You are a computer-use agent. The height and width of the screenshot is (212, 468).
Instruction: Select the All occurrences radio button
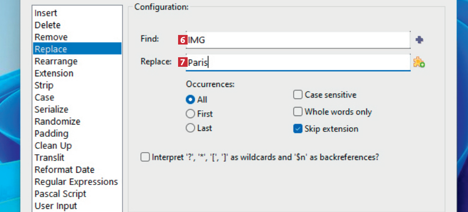point(190,99)
